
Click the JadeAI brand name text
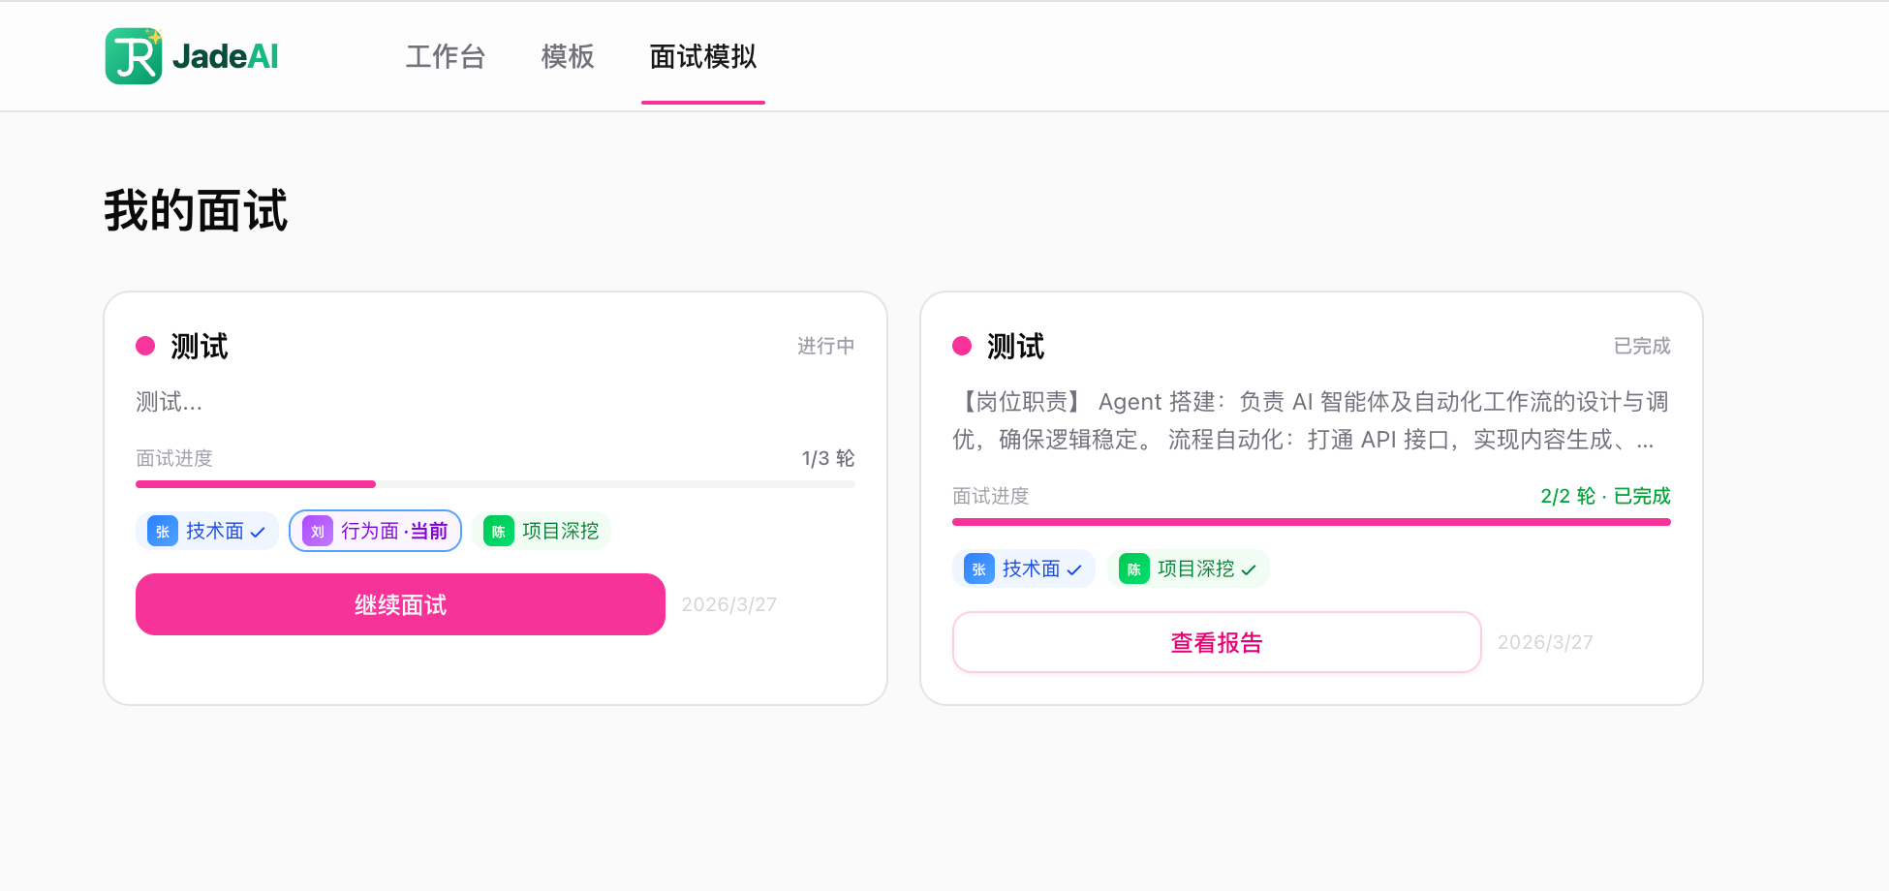tap(226, 57)
